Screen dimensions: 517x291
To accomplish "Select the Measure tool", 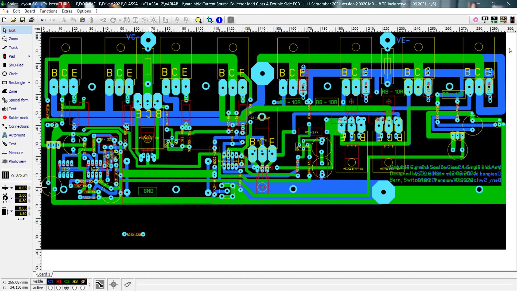I will (16, 153).
